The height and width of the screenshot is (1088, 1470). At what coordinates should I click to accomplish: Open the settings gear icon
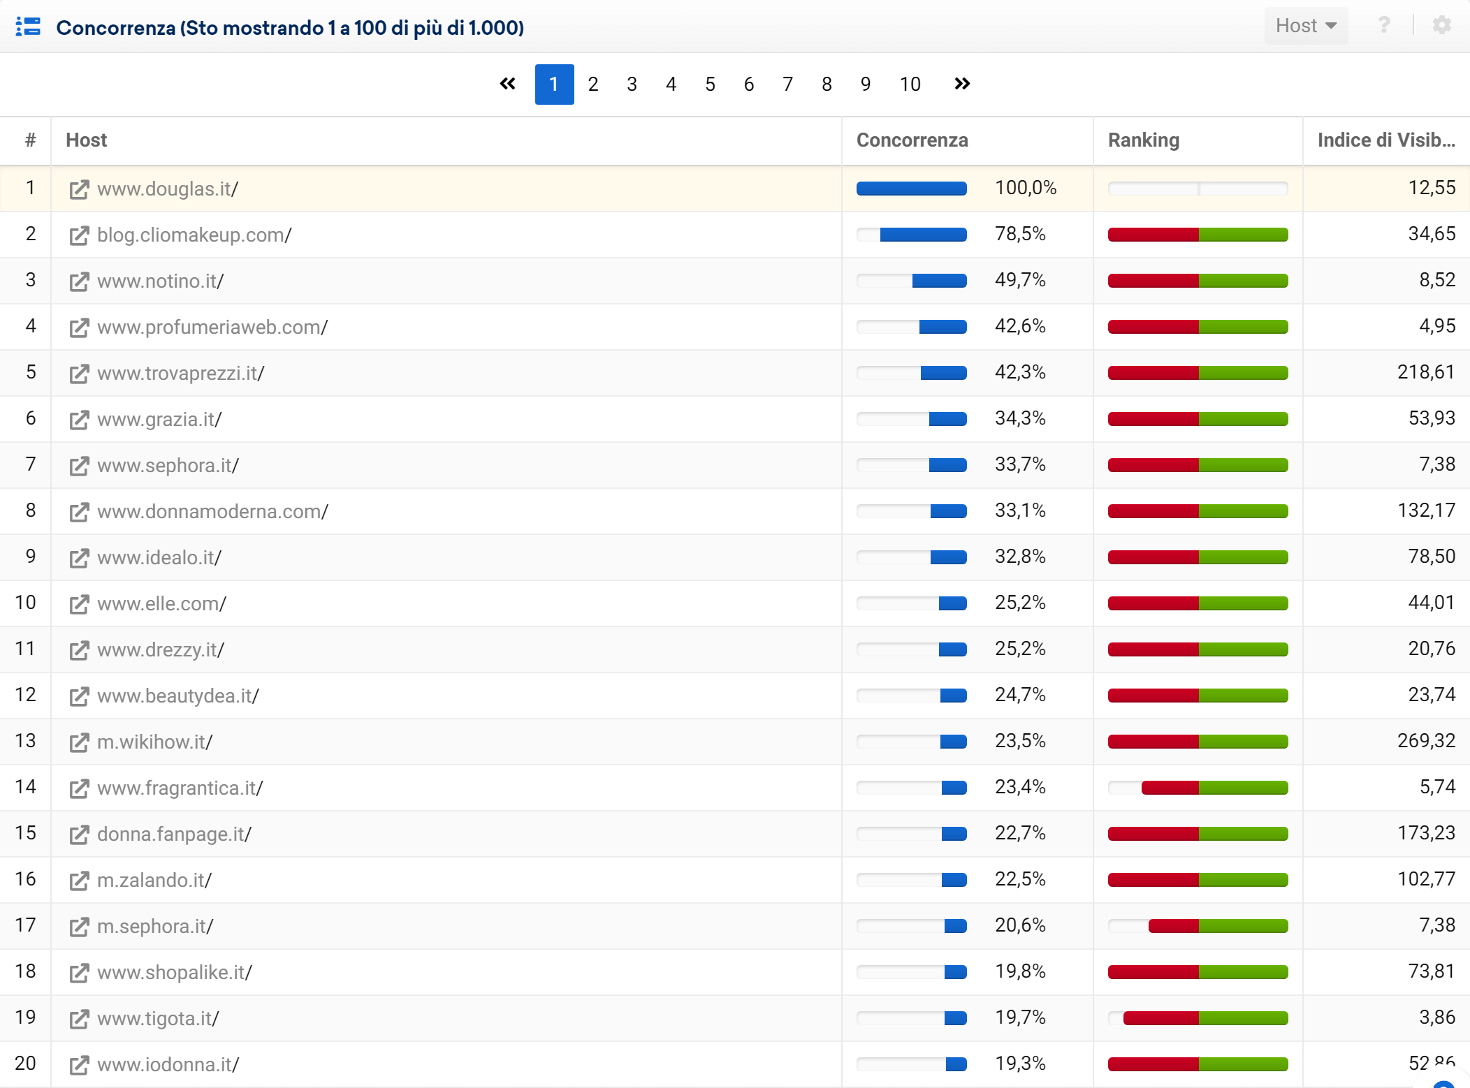[x=1441, y=26]
